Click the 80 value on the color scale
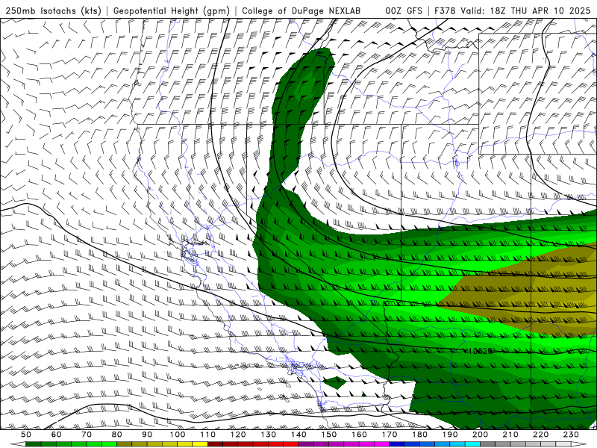The height and width of the screenshot is (448, 597). click(x=117, y=435)
